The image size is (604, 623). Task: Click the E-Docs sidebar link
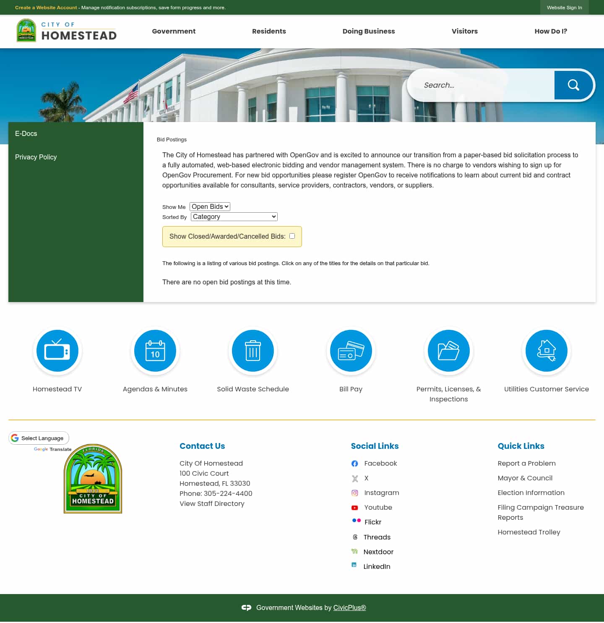pyautogui.click(x=26, y=133)
